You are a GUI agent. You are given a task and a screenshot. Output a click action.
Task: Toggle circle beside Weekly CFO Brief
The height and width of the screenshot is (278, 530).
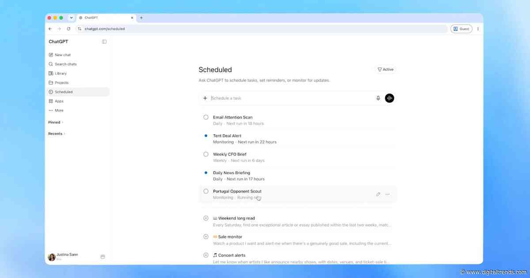206,154
